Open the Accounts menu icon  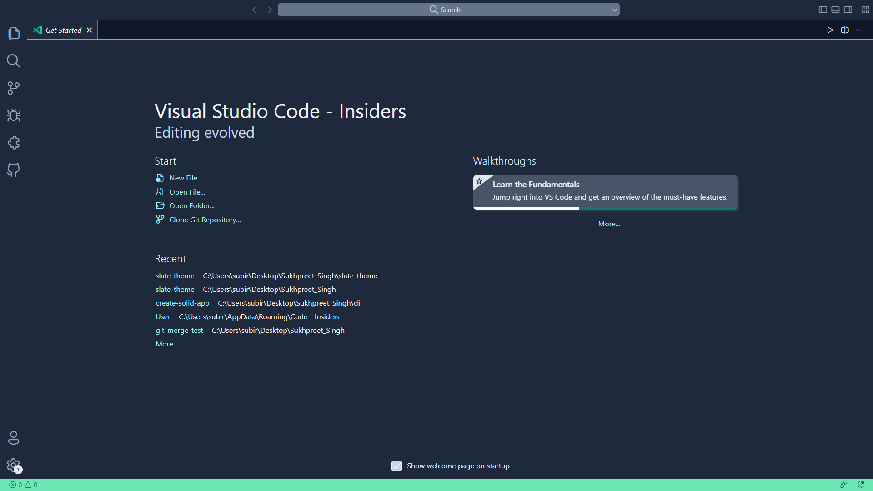[14, 438]
